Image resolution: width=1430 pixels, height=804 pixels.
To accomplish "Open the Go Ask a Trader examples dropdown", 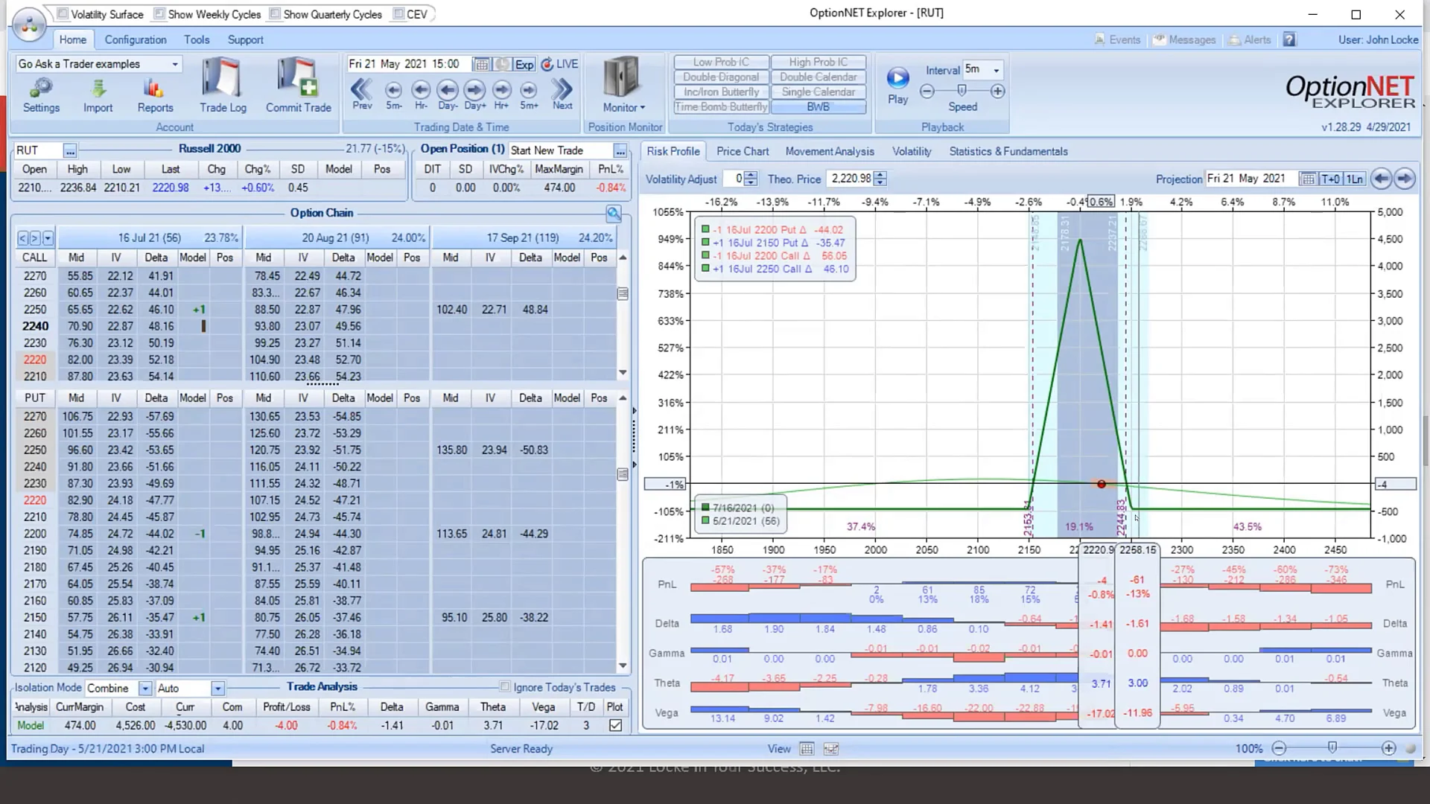I will coord(175,65).
